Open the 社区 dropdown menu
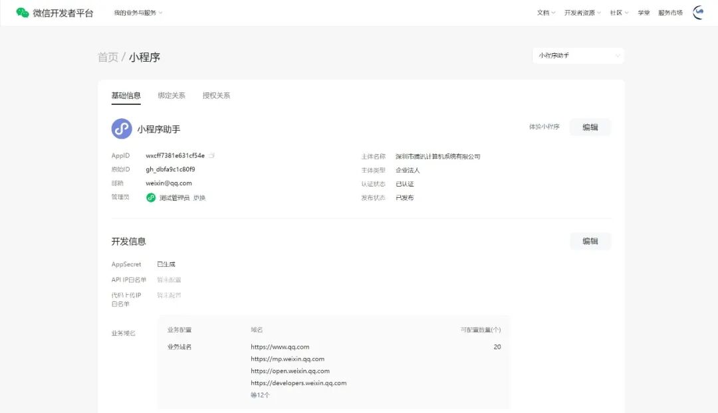The height and width of the screenshot is (413, 718). coord(619,13)
